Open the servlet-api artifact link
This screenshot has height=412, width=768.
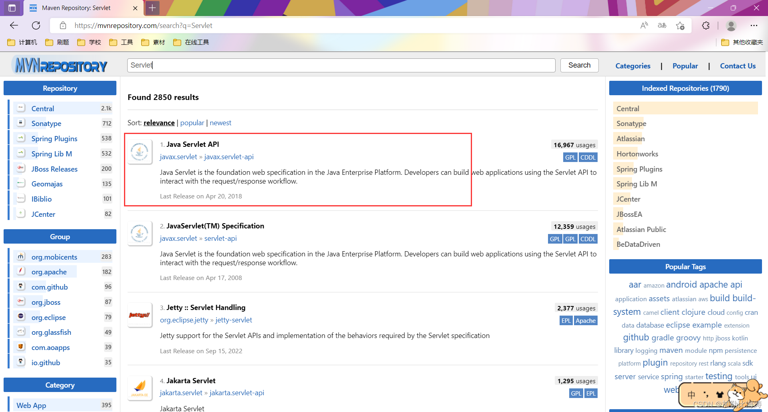220,238
